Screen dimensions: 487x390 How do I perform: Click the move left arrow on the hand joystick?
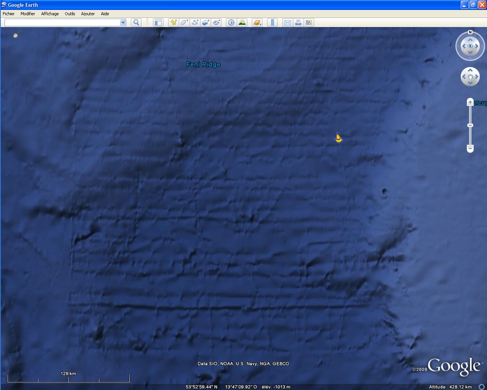tap(464, 77)
